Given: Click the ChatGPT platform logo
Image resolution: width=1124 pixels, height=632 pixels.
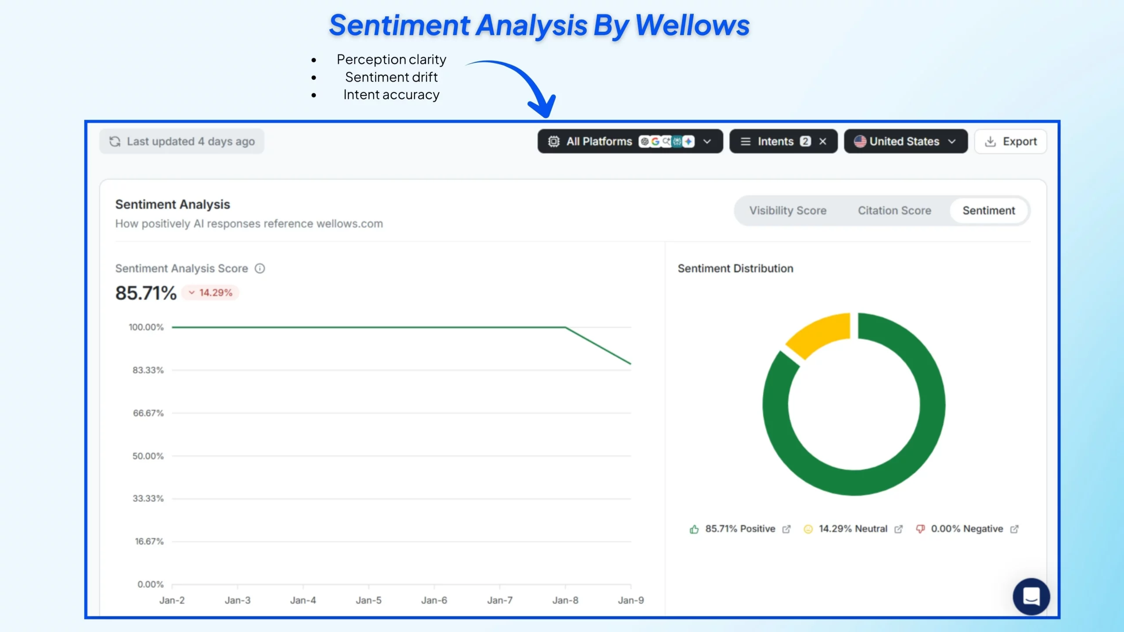Looking at the screenshot, I should click(645, 141).
